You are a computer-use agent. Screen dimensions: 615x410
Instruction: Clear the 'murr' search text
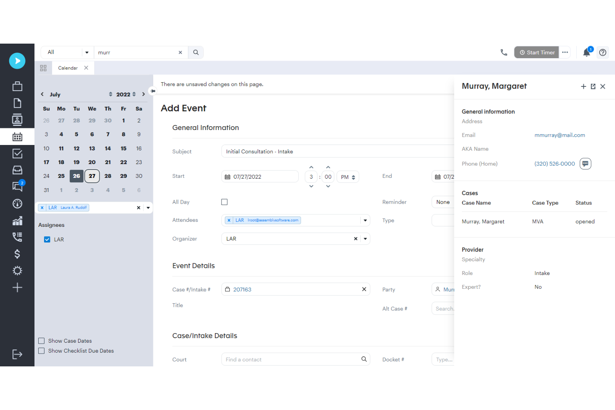pos(180,52)
